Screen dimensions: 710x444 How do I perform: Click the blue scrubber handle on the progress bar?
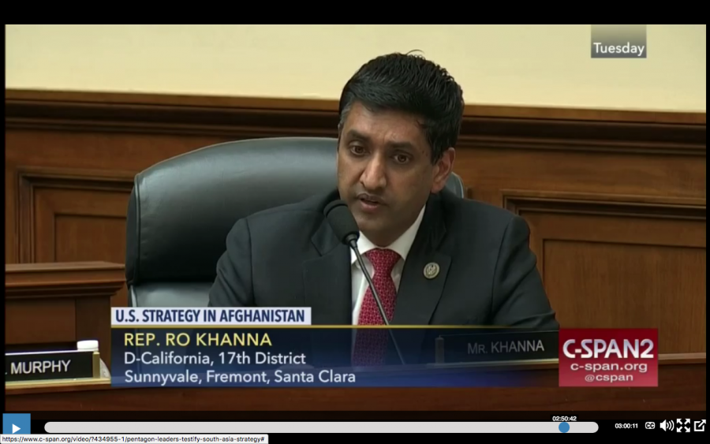[564, 427]
